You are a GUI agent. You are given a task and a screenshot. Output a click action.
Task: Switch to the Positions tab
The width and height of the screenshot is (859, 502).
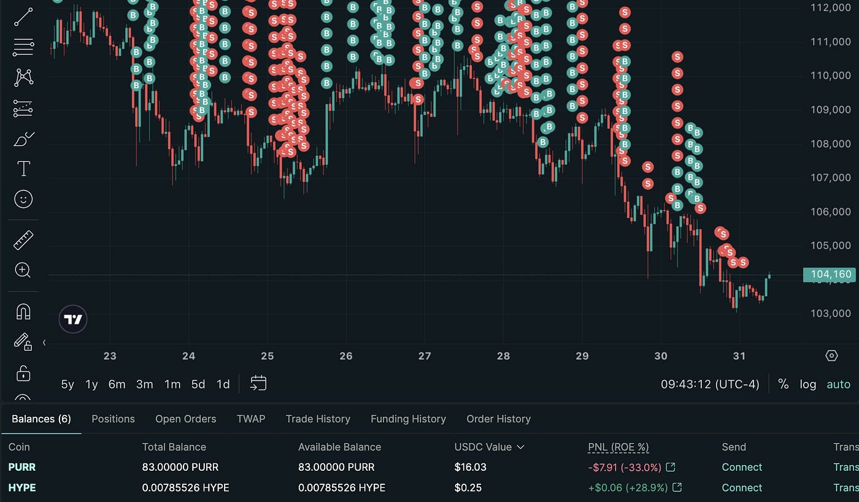coord(113,419)
